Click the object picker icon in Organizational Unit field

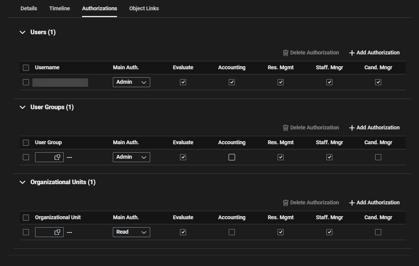click(x=57, y=232)
